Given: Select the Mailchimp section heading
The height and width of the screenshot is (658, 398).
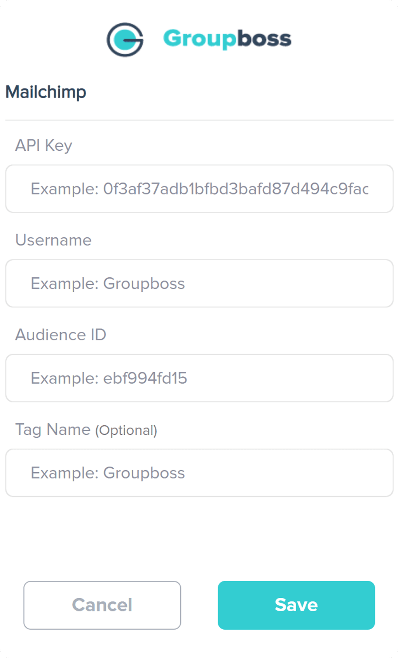Looking at the screenshot, I should point(46,92).
